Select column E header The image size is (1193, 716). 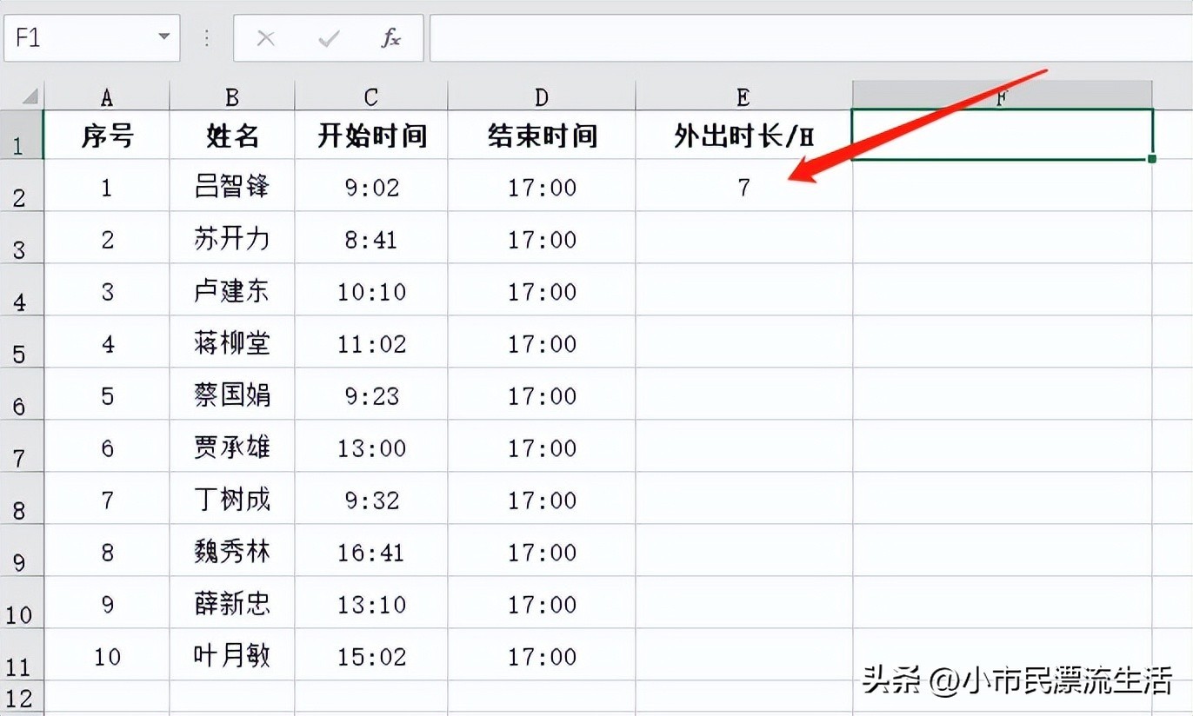743,96
